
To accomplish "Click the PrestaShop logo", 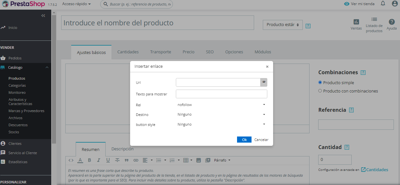I will (23, 4).
